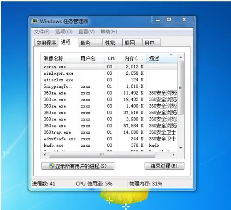Open the 文件(F) menu
Image resolution: width=231 pixels, height=210 pixels.
point(41,32)
